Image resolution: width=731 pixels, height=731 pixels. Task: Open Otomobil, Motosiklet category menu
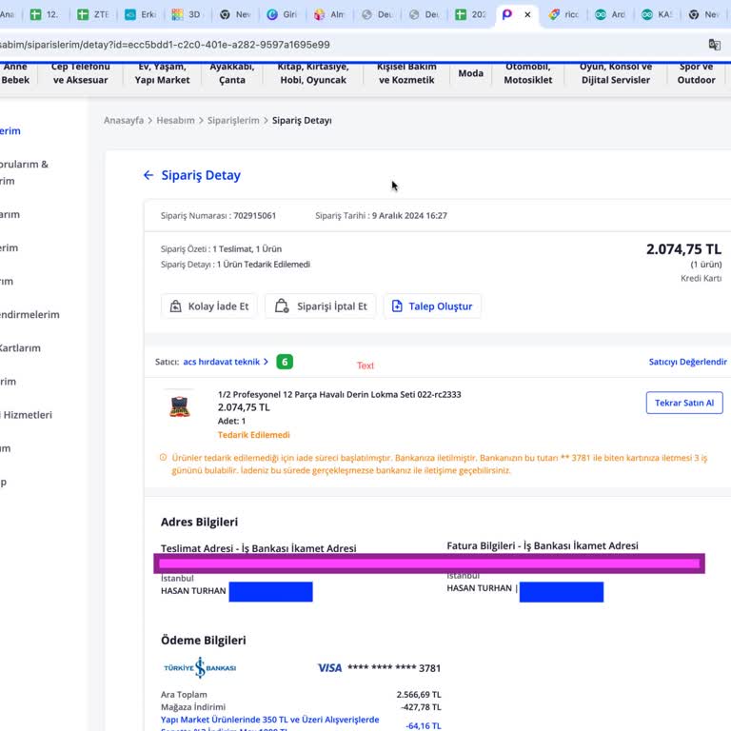[x=527, y=73]
